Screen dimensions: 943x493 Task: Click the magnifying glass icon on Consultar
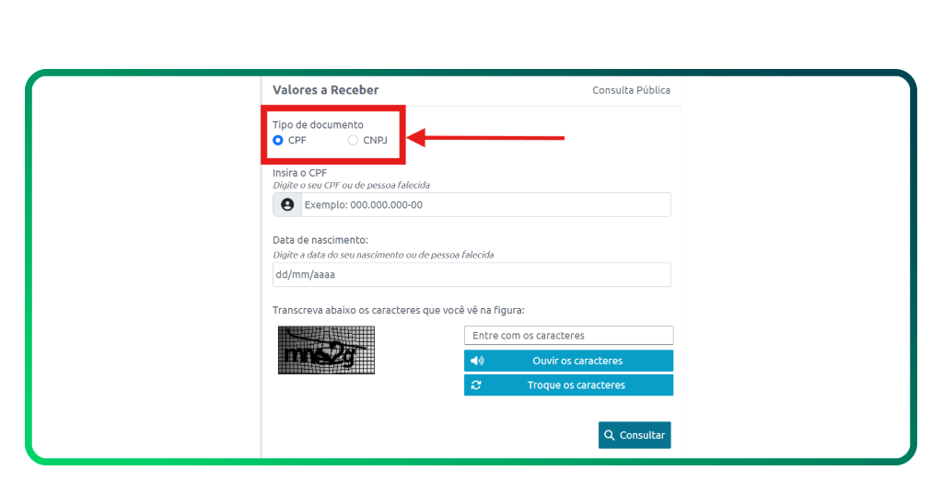[x=610, y=435]
